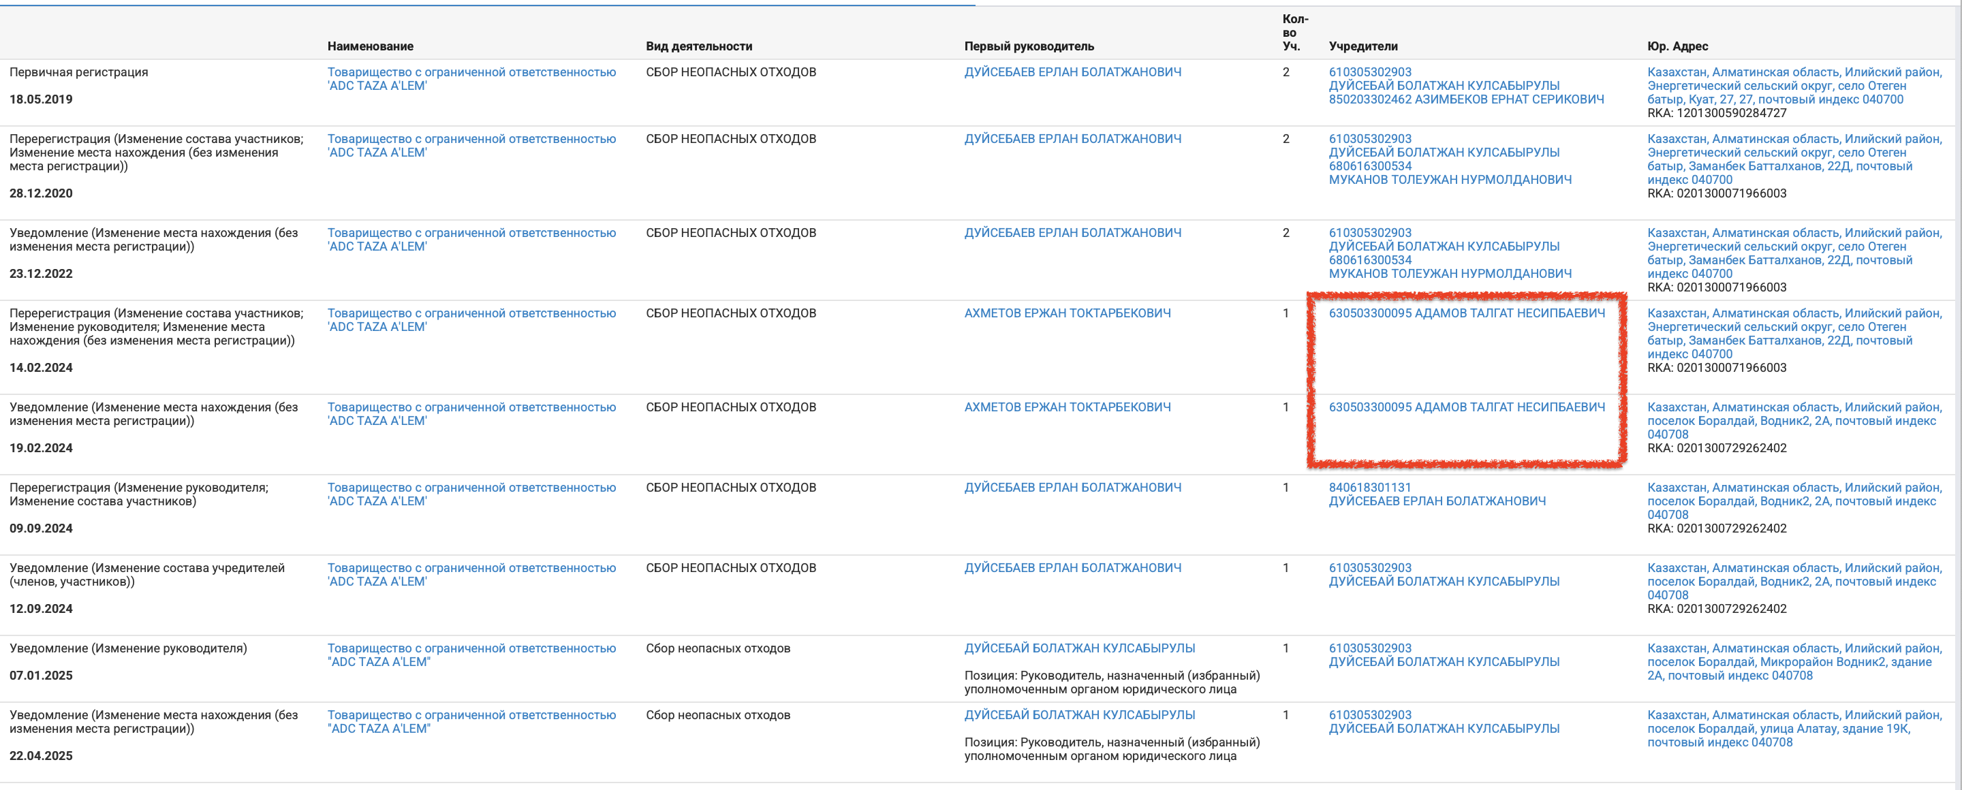Click founder АДАМОВ ТАЛГАТ in 19.02.2024 row

(x=1466, y=407)
